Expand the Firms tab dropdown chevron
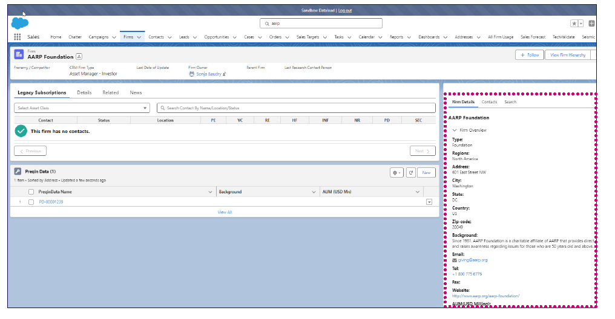Viewport: 615px width, 319px height. coord(139,37)
